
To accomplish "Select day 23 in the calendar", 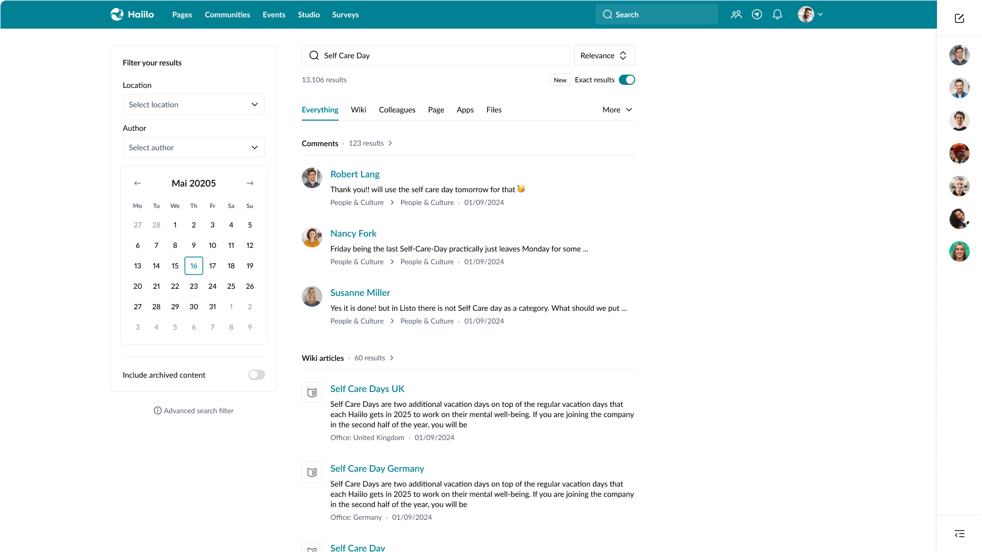I will coord(194,286).
